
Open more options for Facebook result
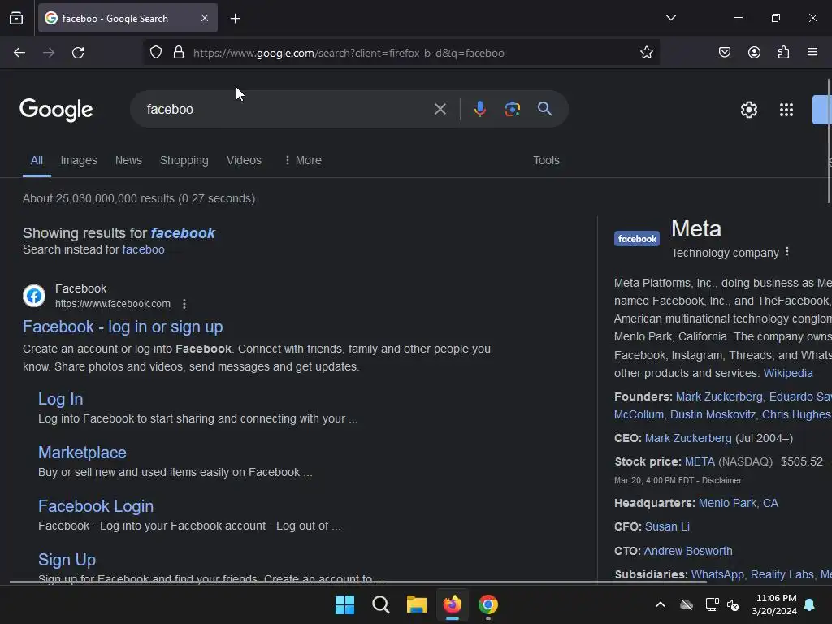point(184,304)
